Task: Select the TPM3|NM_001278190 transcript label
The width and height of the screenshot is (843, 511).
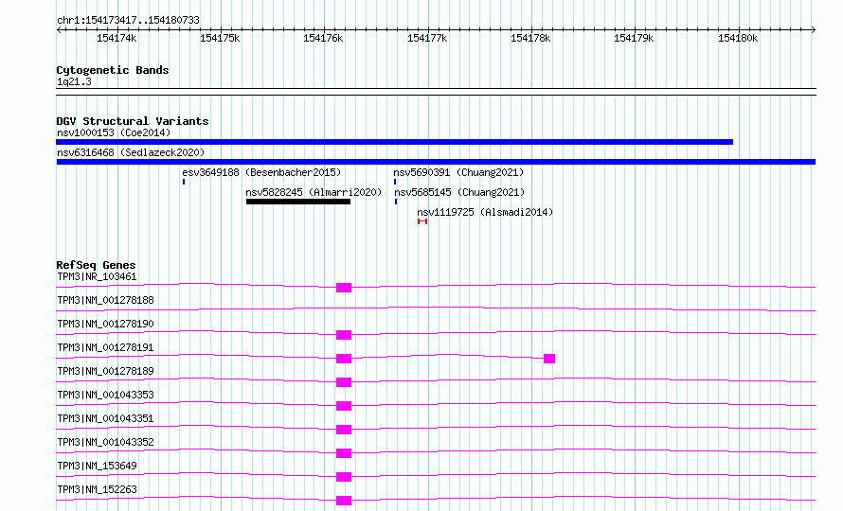Action: (x=105, y=324)
